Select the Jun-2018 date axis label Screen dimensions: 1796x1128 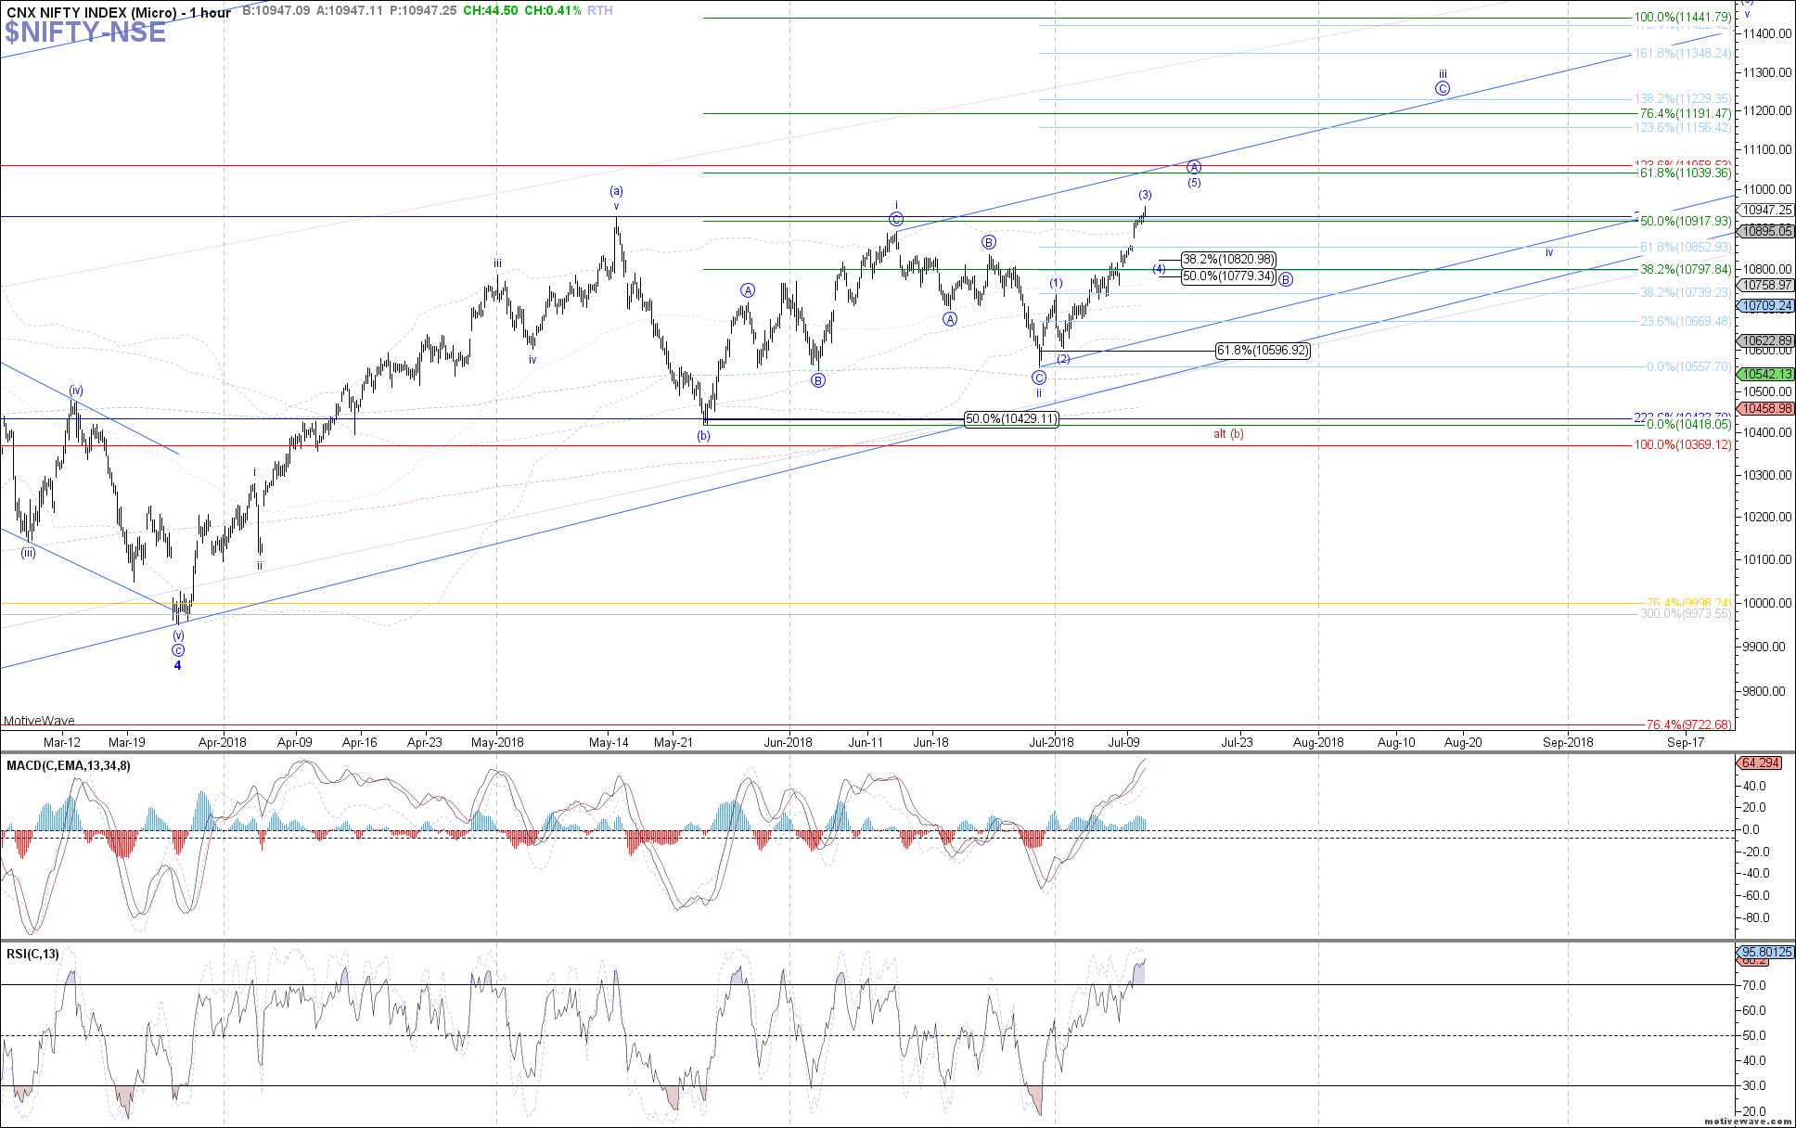point(789,742)
